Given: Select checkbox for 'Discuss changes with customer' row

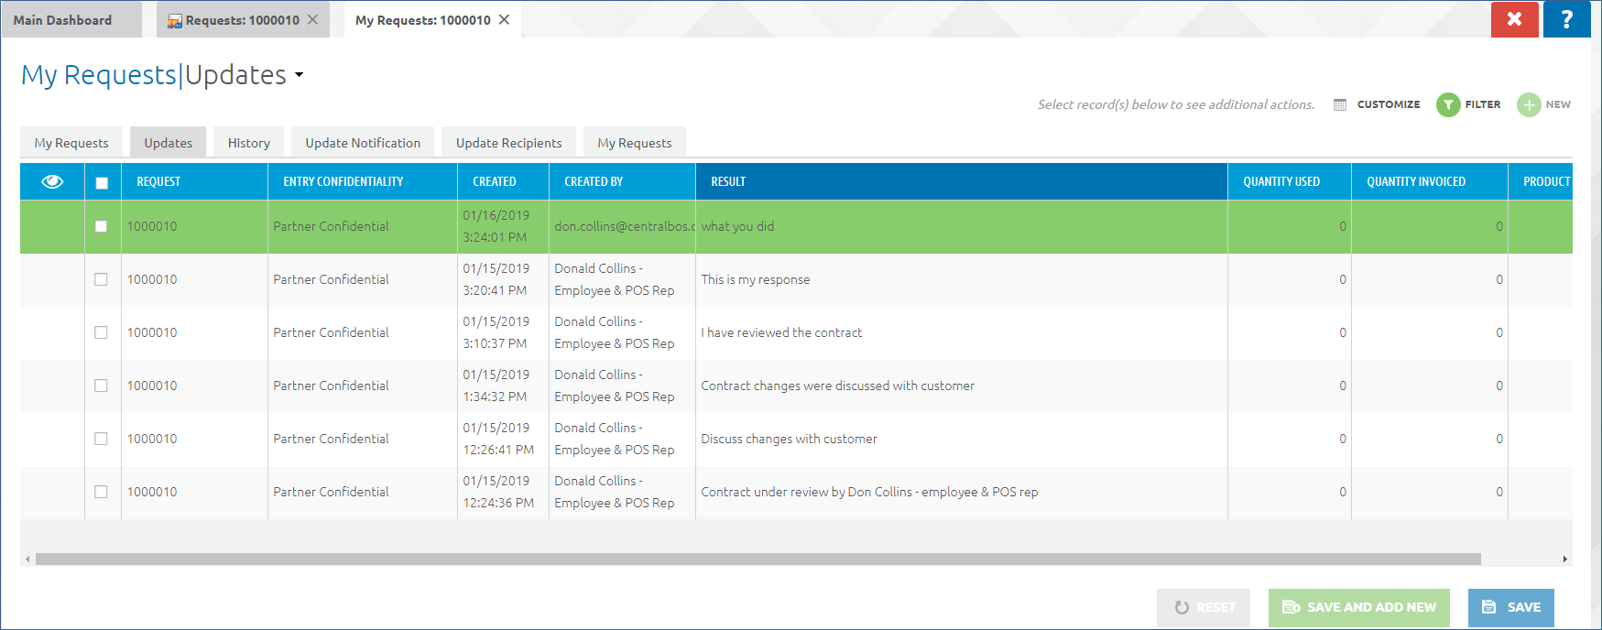Looking at the screenshot, I should coord(102,439).
